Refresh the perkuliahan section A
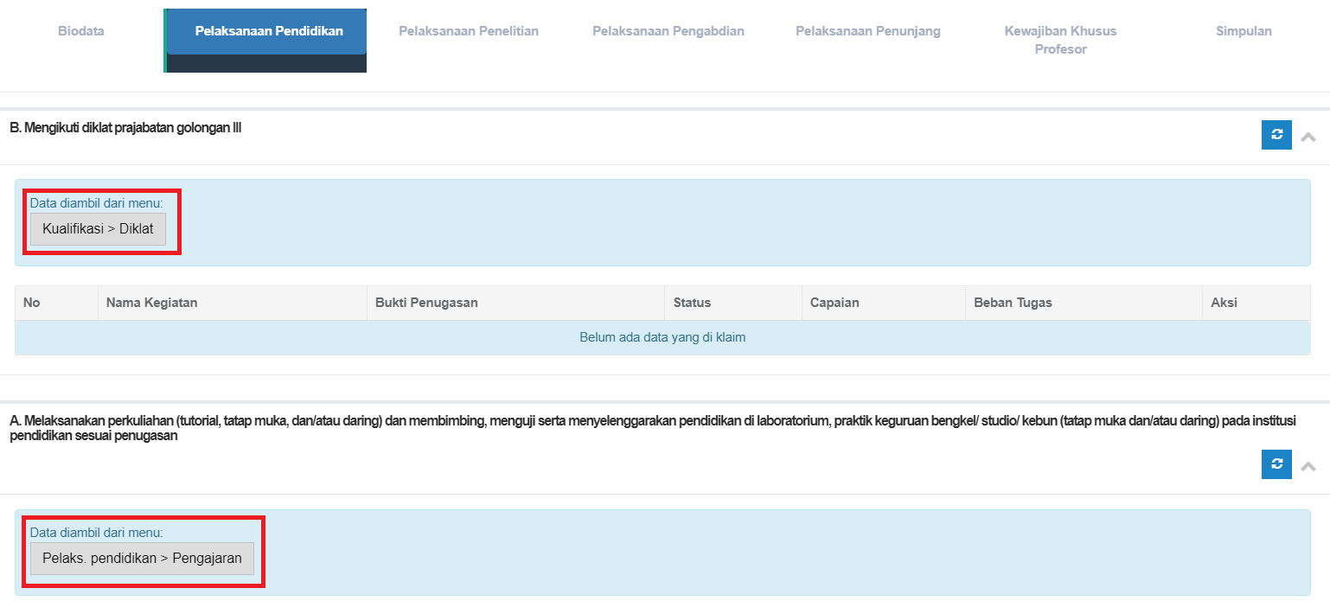The image size is (1330, 601). [1276, 464]
